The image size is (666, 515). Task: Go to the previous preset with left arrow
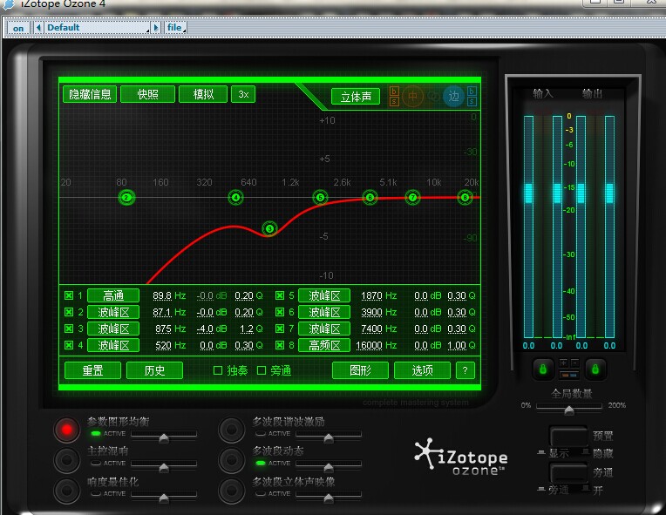(x=38, y=28)
